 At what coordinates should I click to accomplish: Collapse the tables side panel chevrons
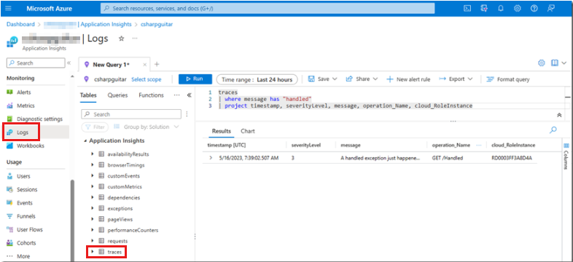tap(189, 95)
